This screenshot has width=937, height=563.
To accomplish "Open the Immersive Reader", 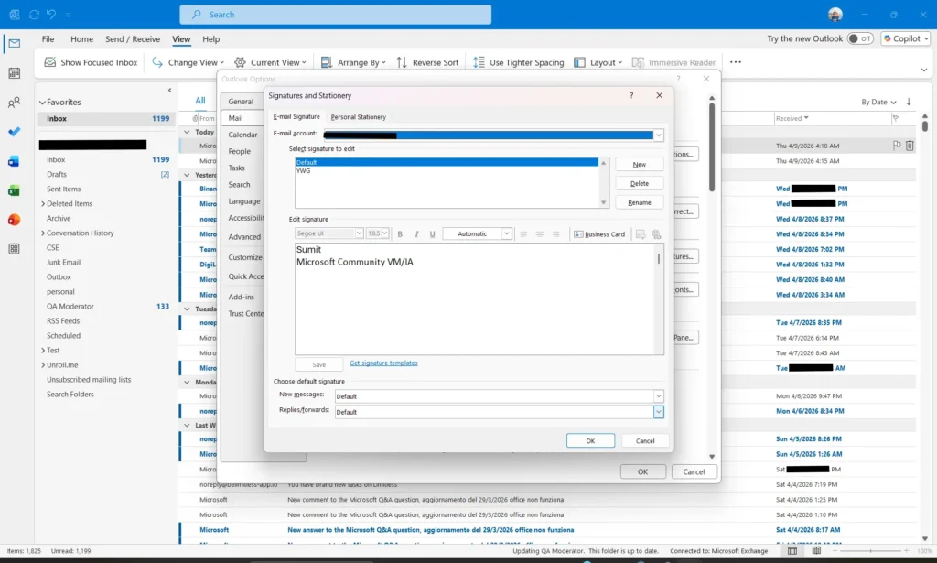I will 673,62.
